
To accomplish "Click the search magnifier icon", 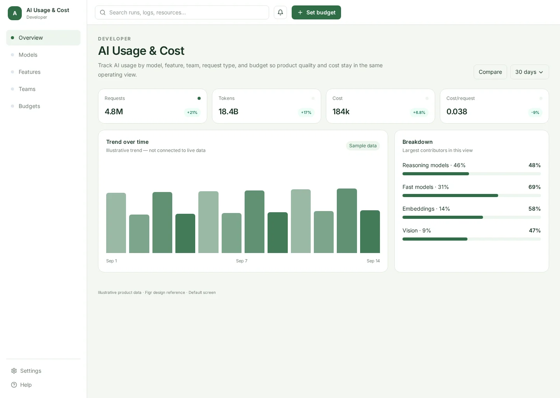I will coord(103,12).
